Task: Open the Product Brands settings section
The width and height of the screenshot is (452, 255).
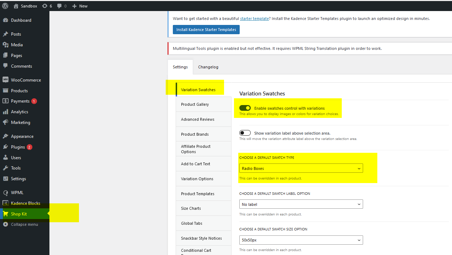Action: [203, 134]
